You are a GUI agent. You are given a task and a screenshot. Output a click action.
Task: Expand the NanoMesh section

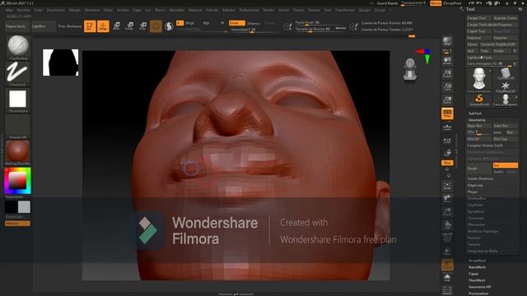point(477,267)
